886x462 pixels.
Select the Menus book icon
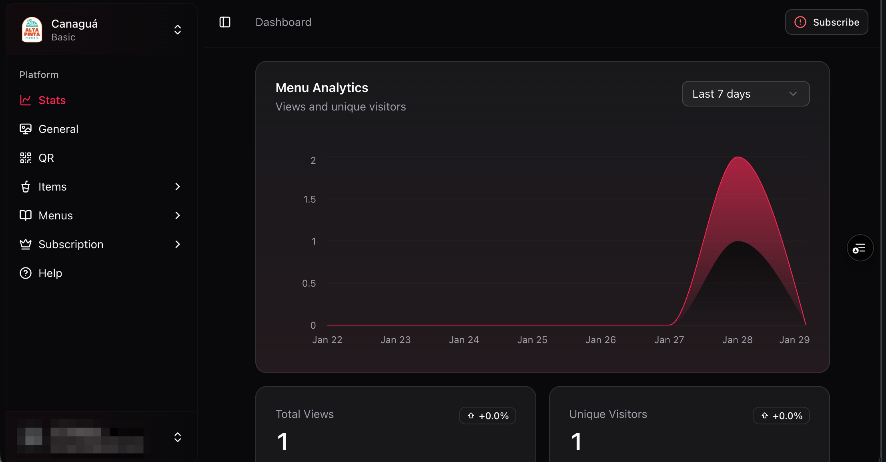26,215
